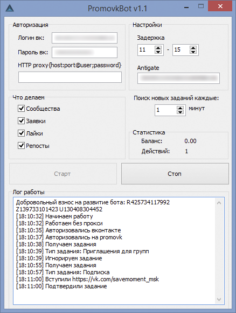The image size is (236, 313).
Task: Increase the task search interval minutes
Action: point(180,108)
